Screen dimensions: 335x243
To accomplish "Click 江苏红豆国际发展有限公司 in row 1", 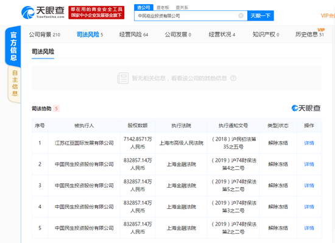I will click(x=84, y=143).
